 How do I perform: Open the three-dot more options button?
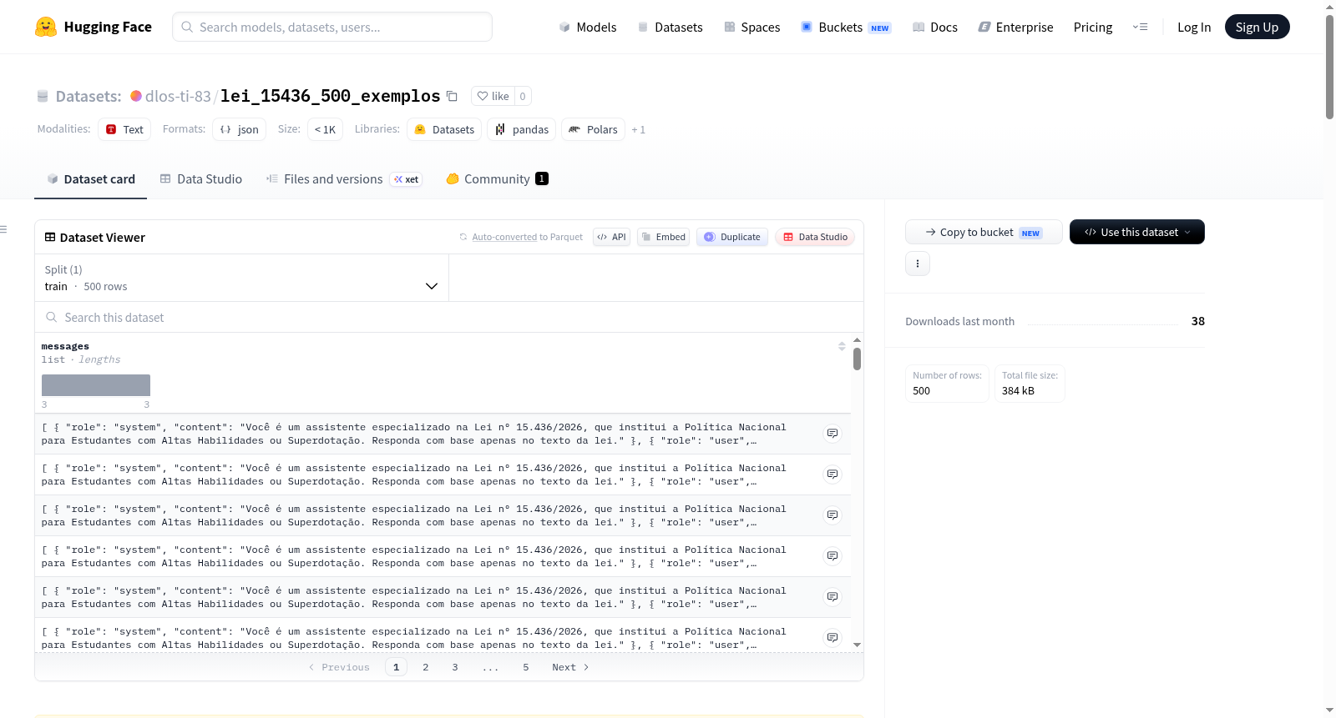(x=918, y=264)
